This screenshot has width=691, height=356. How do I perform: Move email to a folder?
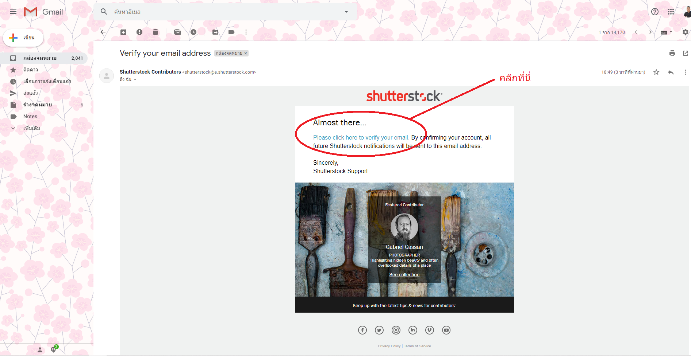pyautogui.click(x=215, y=32)
